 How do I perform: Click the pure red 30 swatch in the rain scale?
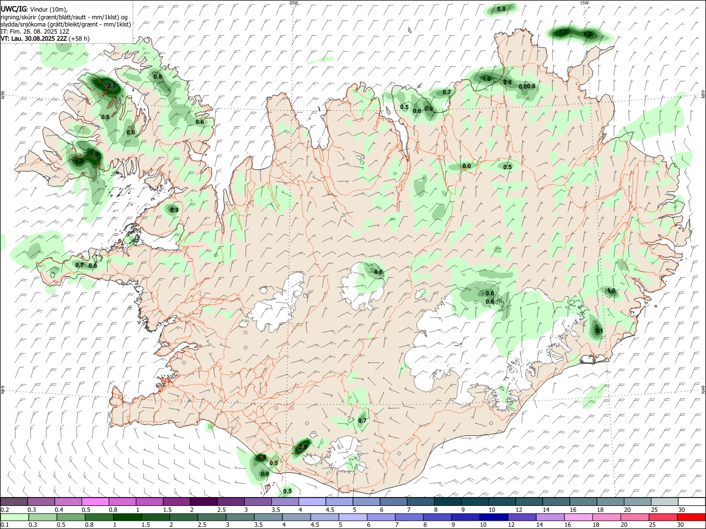pos(692,517)
